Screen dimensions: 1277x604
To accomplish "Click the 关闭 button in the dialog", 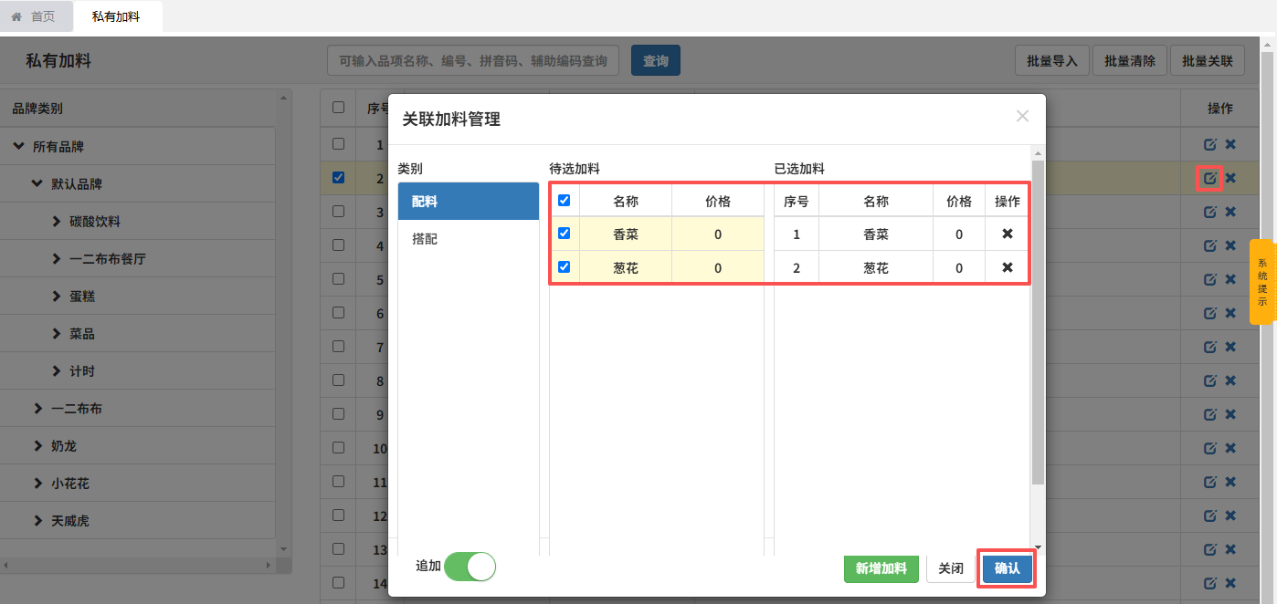I will [951, 568].
